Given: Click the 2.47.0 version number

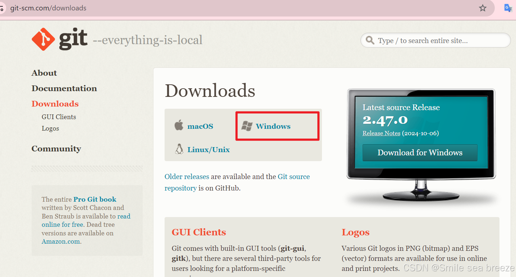Looking at the screenshot, I should [385, 120].
